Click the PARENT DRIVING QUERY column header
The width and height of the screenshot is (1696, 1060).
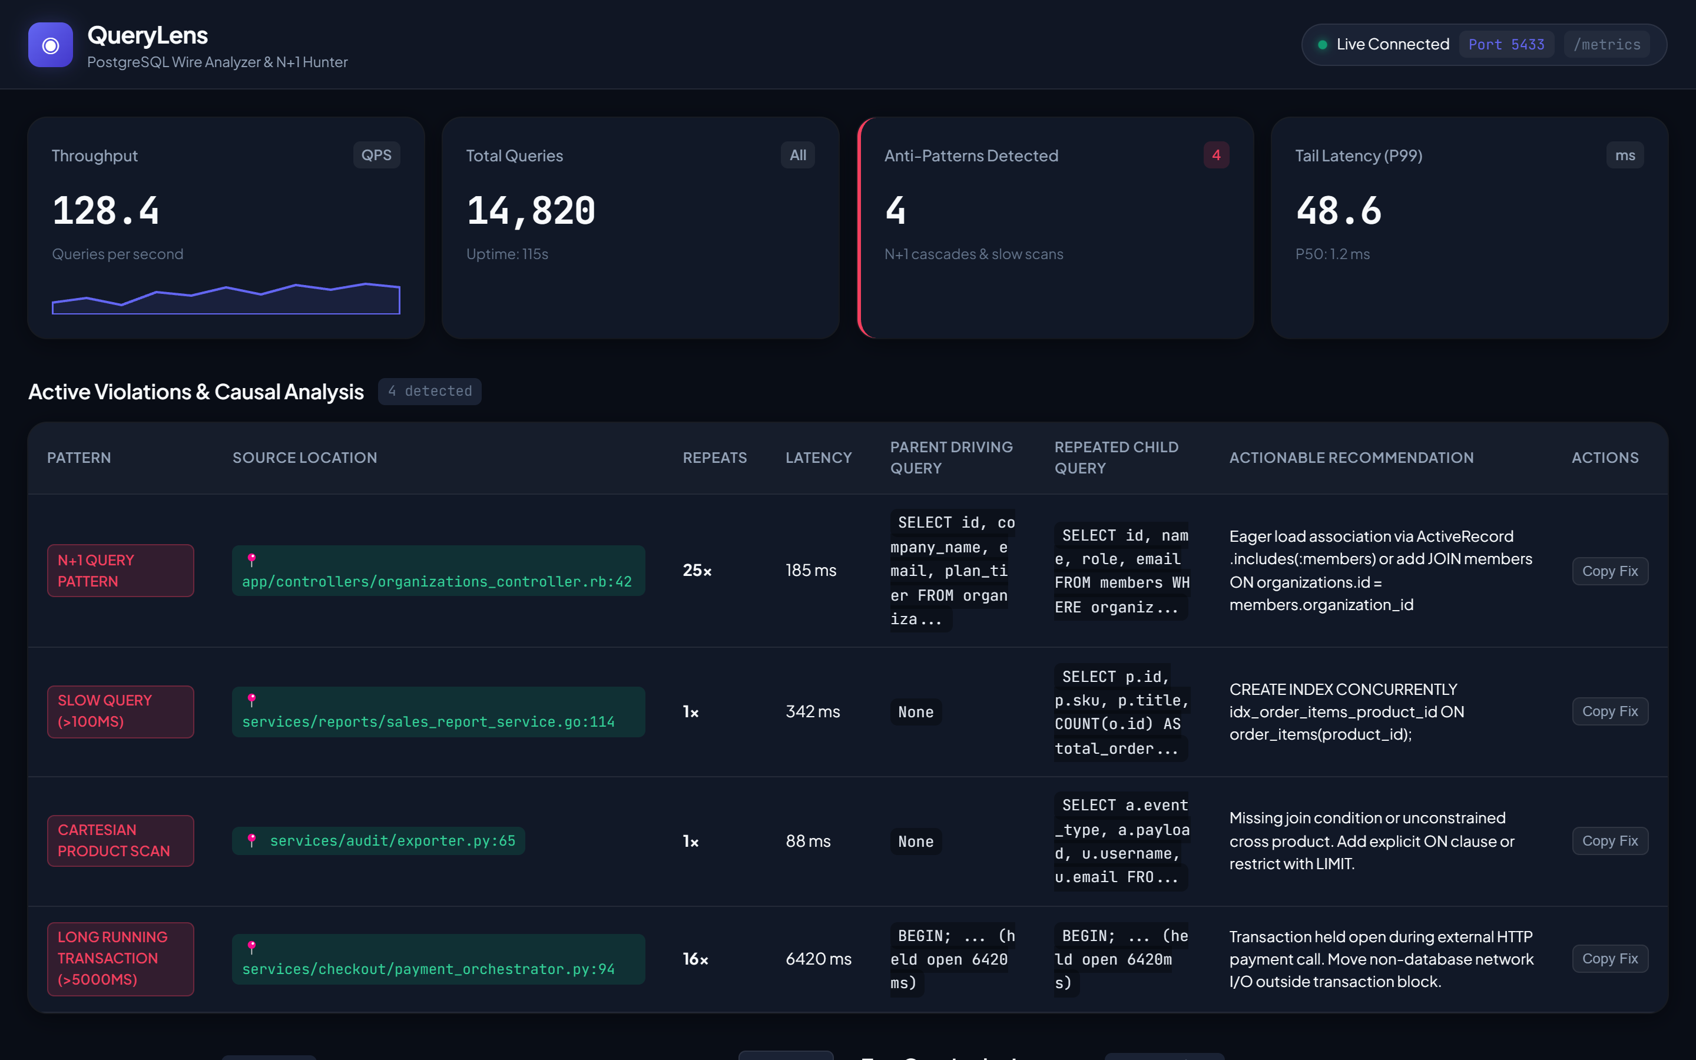[x=951, y=458]
